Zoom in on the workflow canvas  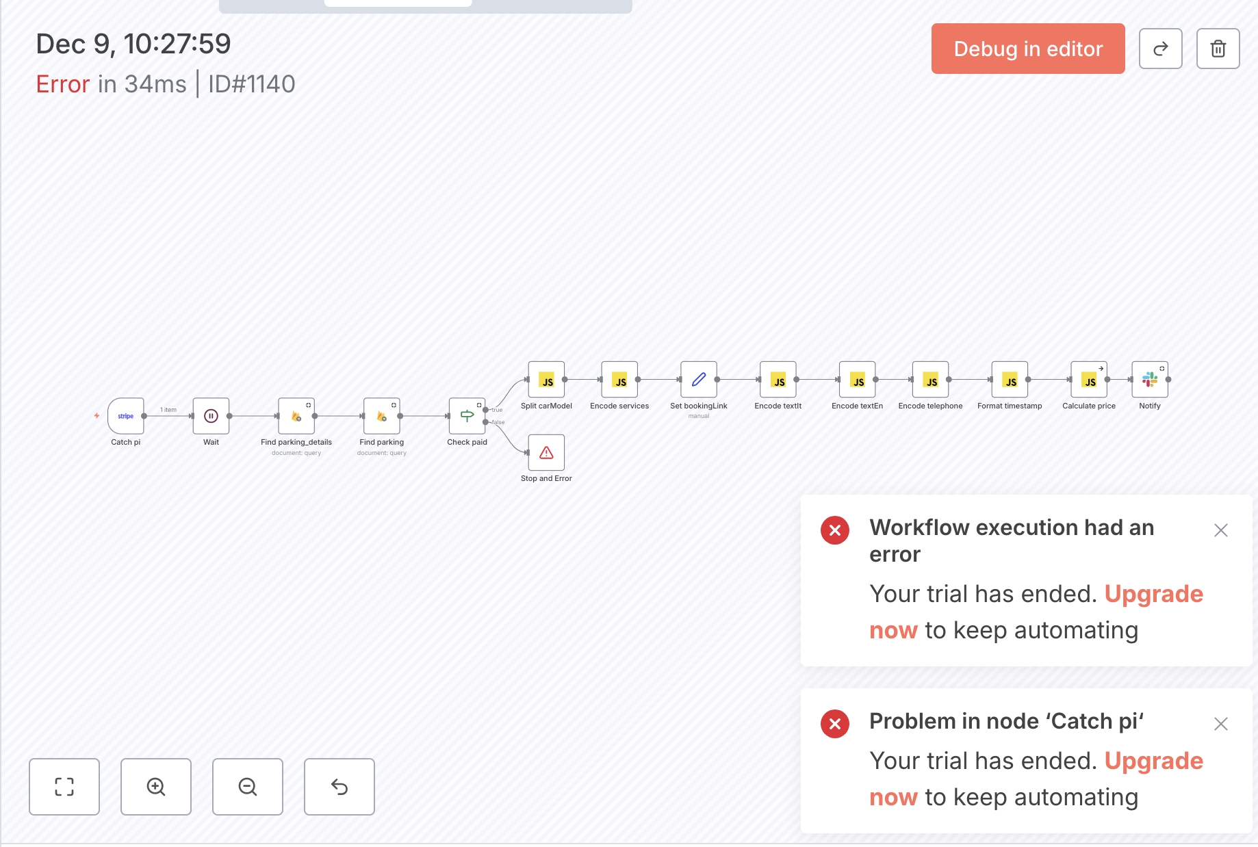tap(156, 787)
